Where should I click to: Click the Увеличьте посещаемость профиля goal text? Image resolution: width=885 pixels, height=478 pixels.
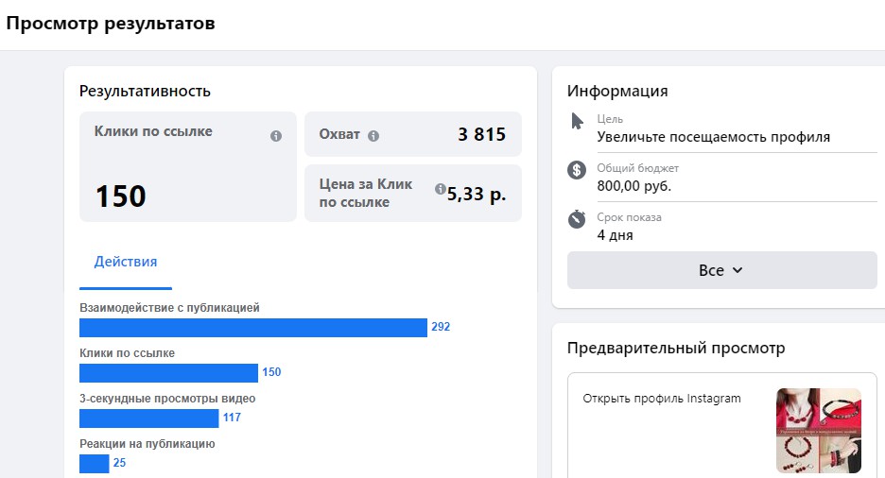[714, 137]
